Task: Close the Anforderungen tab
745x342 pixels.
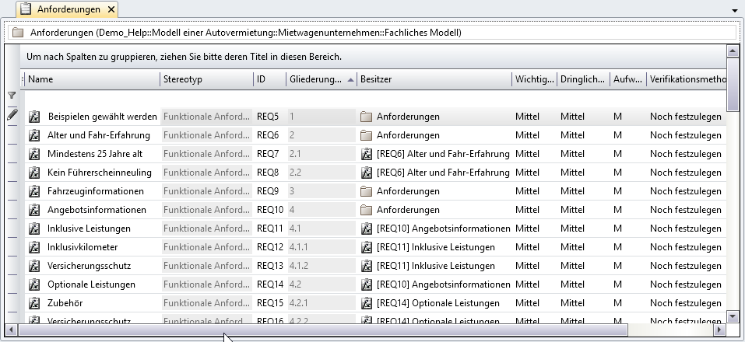Action: 111,9
